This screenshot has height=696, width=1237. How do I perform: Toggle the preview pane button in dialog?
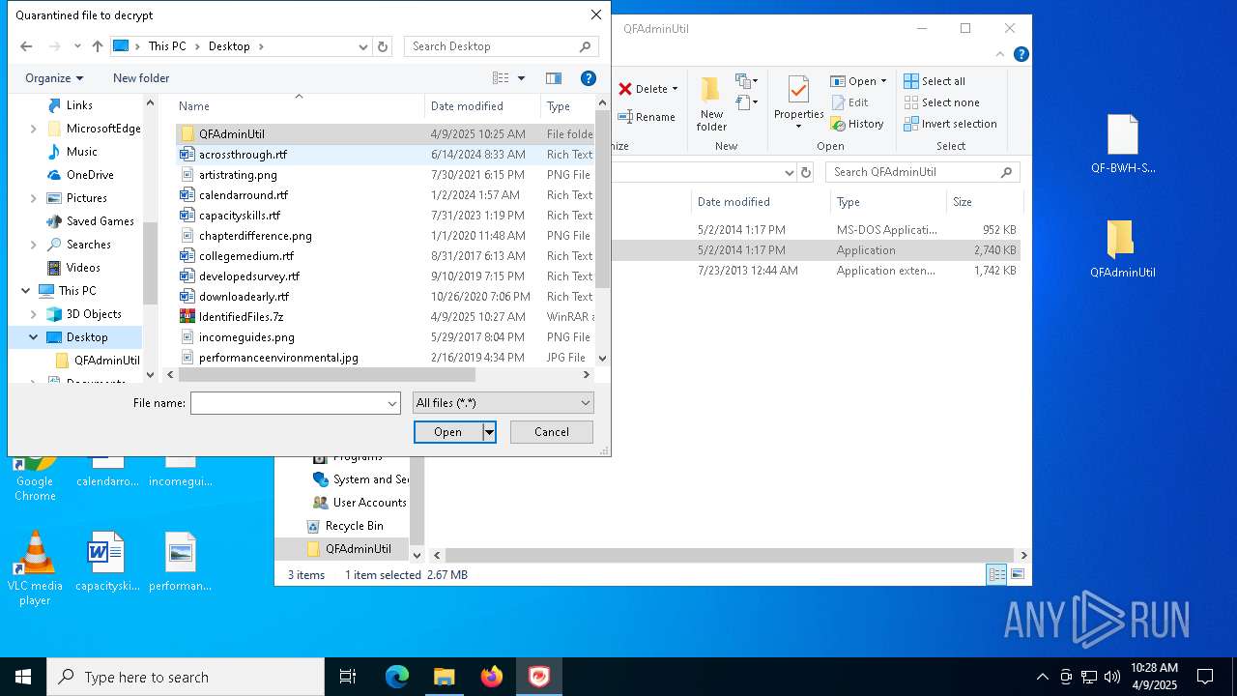pyautogui.click(x=554, y=78)
